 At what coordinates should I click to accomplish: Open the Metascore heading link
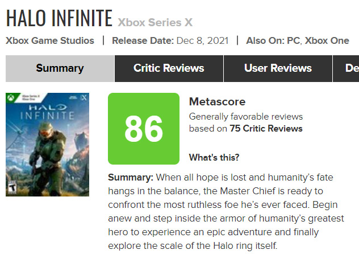point(218,101)
